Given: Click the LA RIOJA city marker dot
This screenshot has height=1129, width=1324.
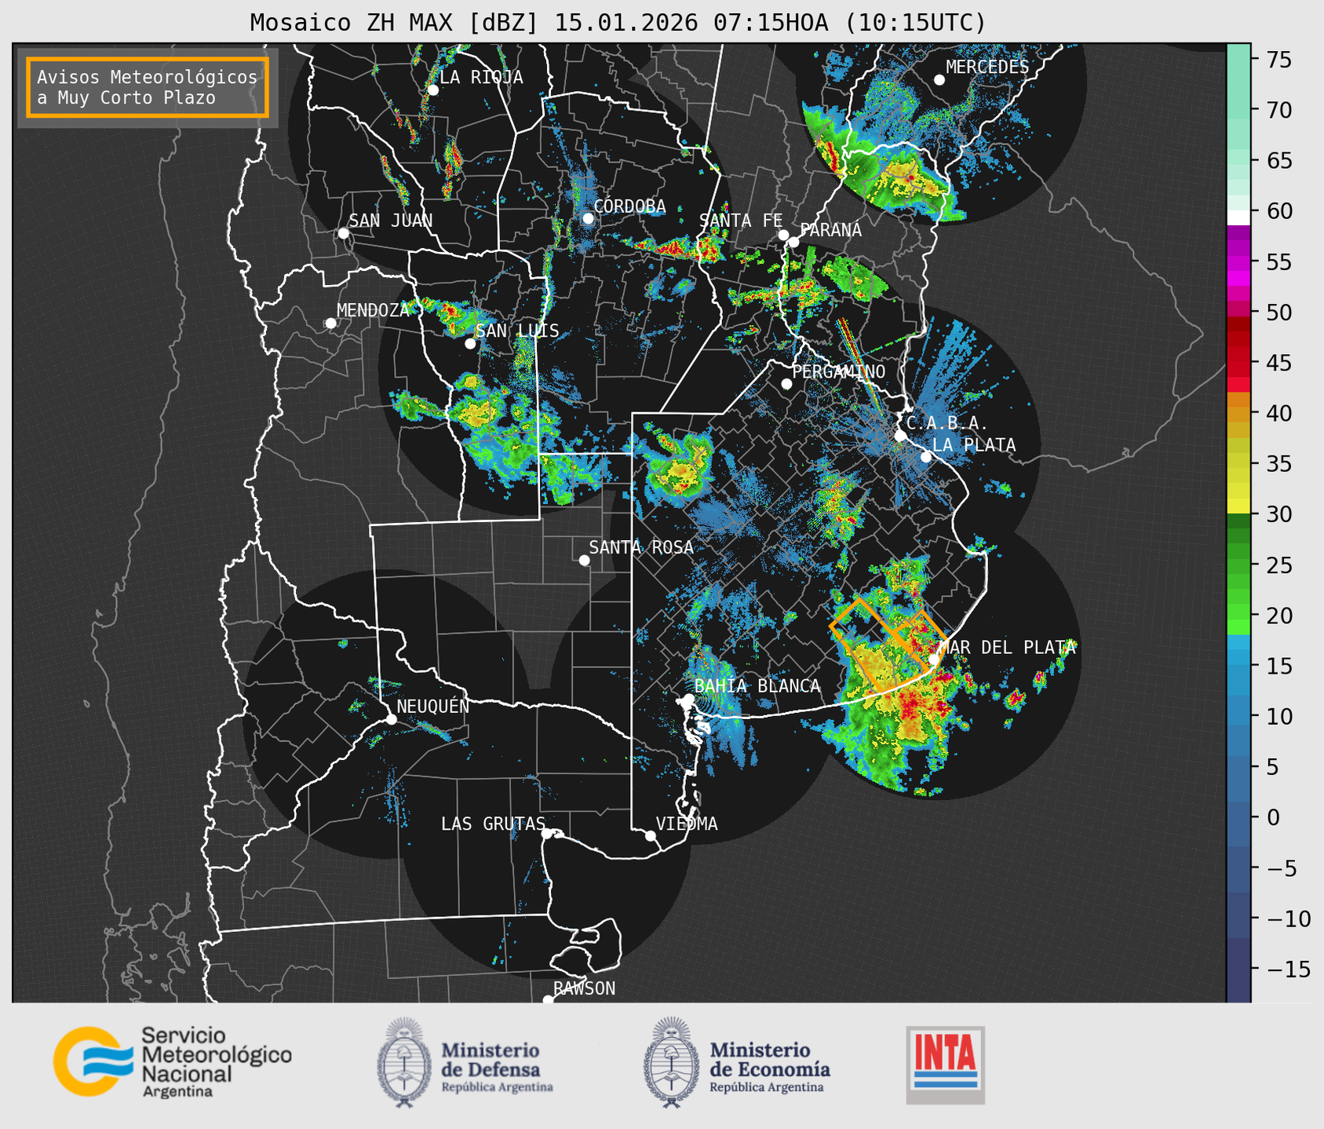Looking at the screenshot, I should pos(432,90).
